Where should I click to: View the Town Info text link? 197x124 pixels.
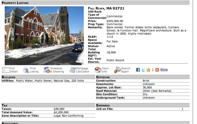105,70
